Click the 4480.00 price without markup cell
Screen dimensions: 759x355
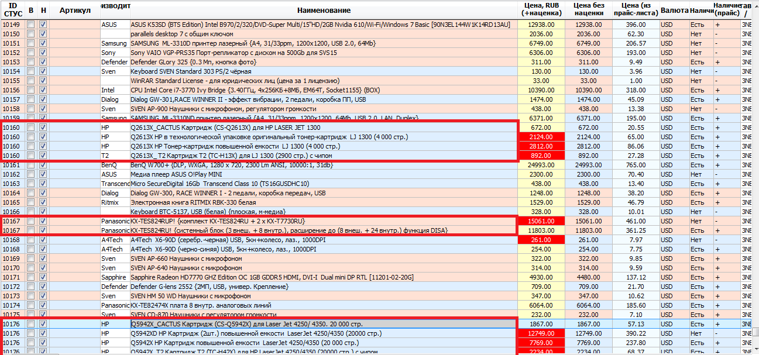[589, 277]
